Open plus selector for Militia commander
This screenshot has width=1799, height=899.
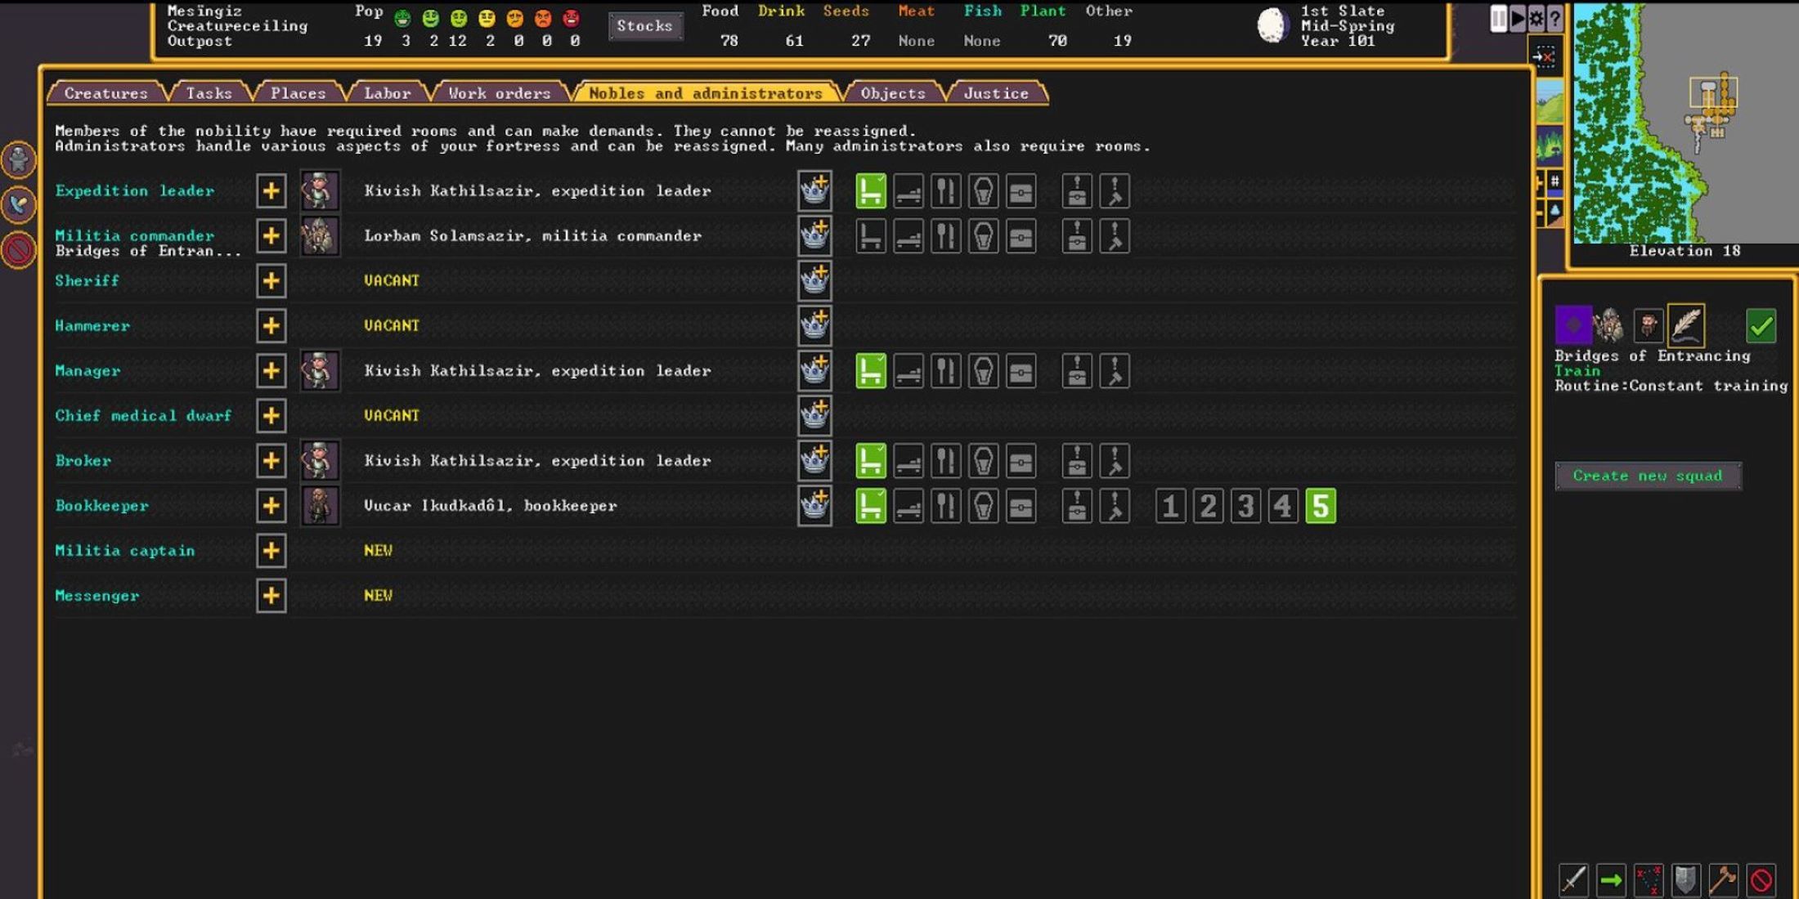271,236
